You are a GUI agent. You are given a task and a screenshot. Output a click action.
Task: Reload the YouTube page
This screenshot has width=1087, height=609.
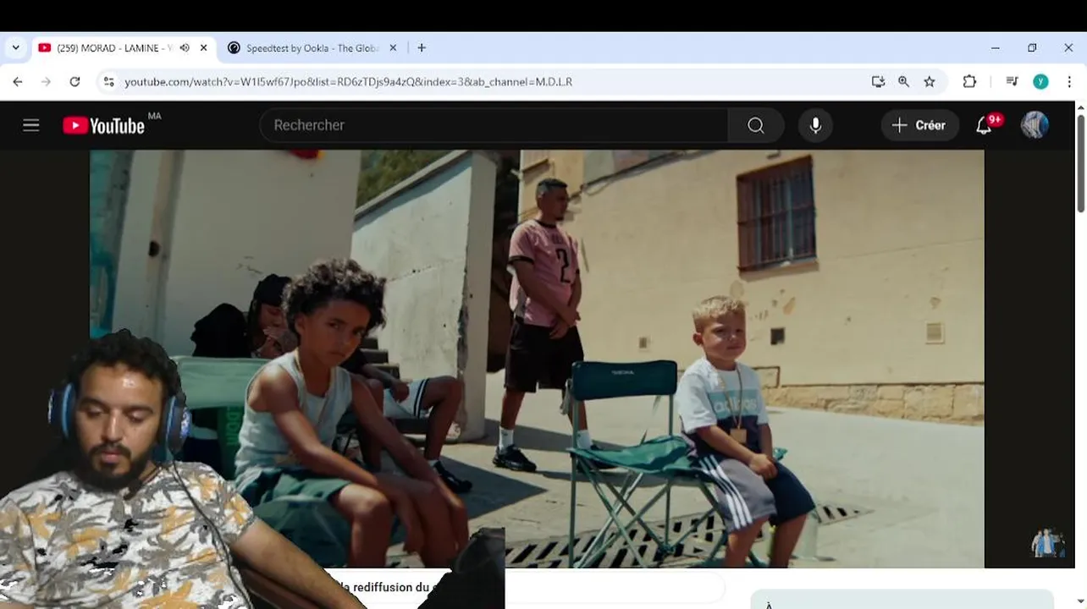click(x=74, y=82)
